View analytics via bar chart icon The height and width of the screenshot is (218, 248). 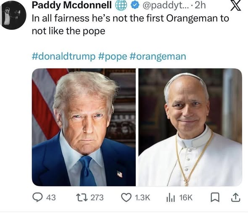point(171,198)
